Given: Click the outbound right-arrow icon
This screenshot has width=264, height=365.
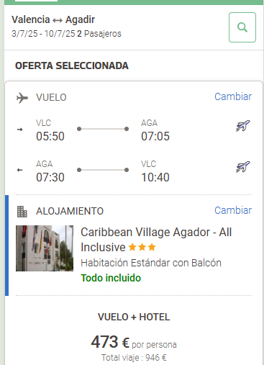Looking at the screenshot, I should click(x=20, y=130).
